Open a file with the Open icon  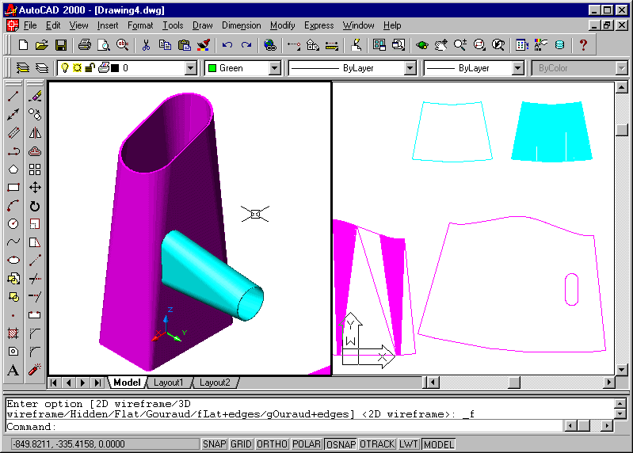[x=41, y=45]
